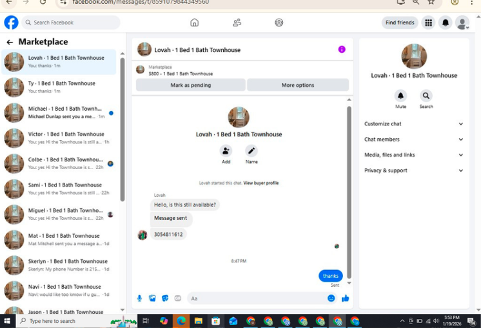
Task: Open Lovah conversation in the list
Action: pyautogui.click(x=59, y=62)
